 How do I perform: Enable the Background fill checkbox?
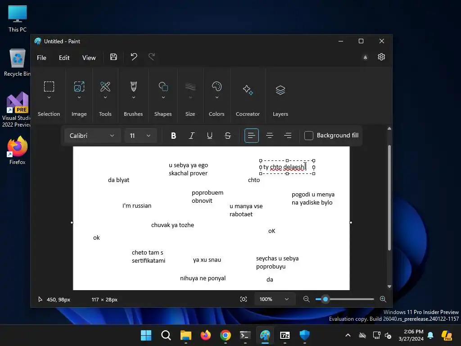(x=309, y=136)
